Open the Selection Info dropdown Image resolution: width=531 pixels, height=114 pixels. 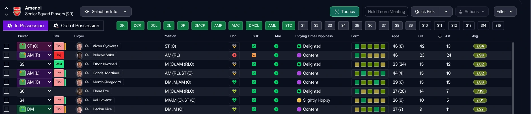tap(106, 12)
